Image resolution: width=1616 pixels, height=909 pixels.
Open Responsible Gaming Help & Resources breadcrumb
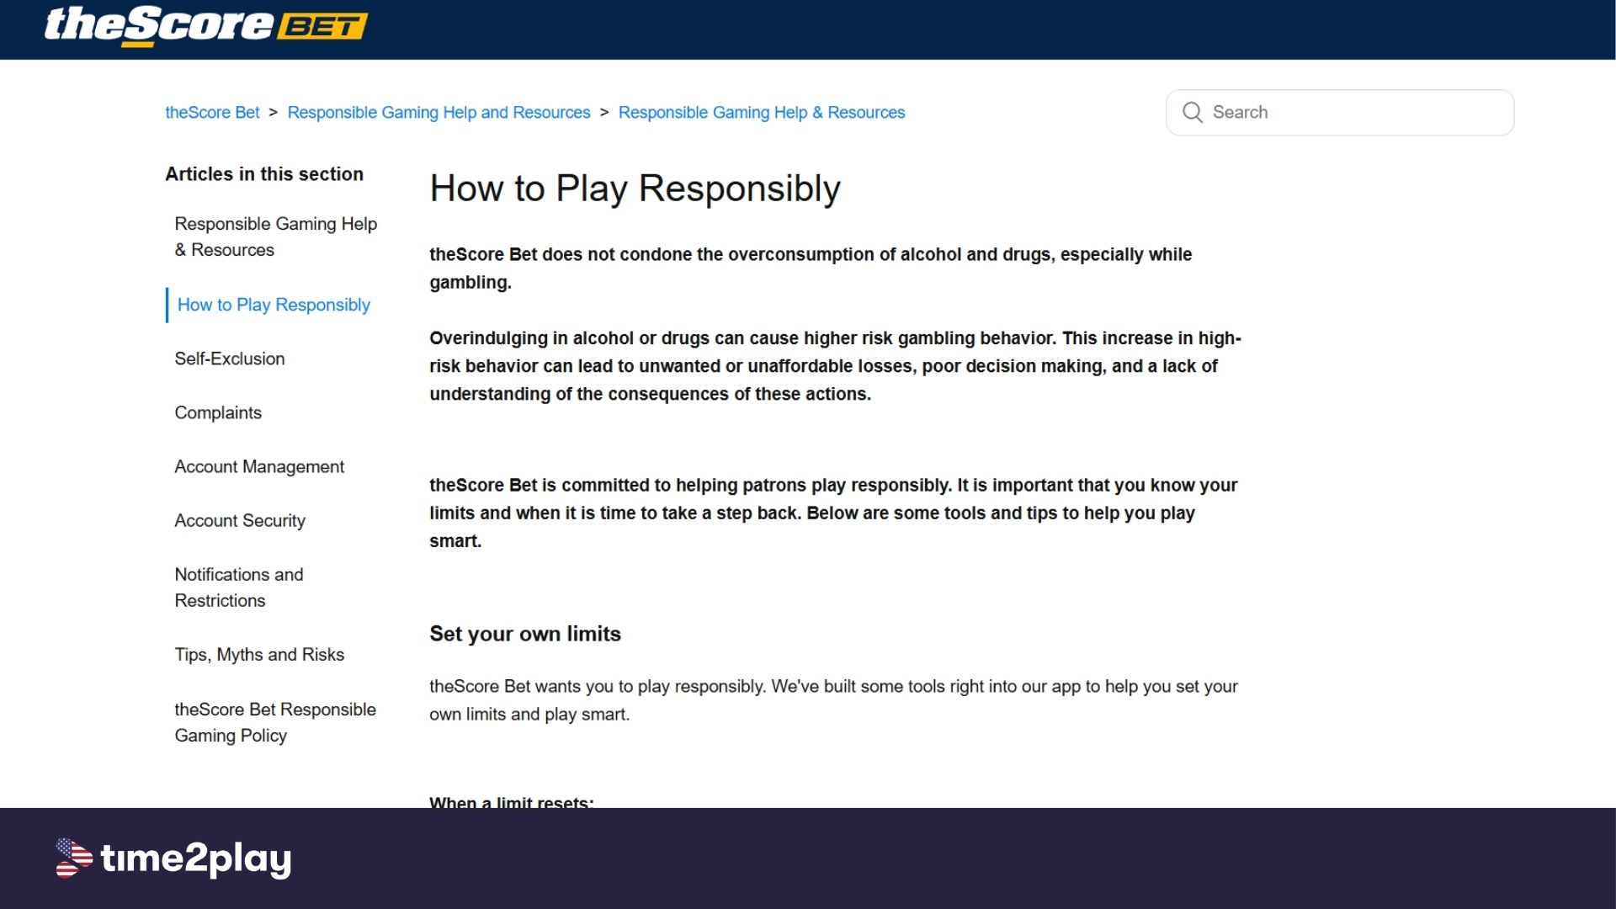762,113
